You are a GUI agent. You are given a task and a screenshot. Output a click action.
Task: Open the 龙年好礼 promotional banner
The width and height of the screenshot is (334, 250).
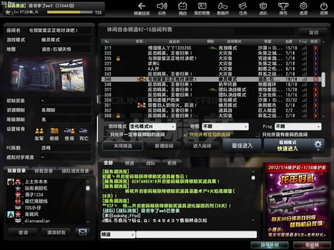click(x=297, y=200)
